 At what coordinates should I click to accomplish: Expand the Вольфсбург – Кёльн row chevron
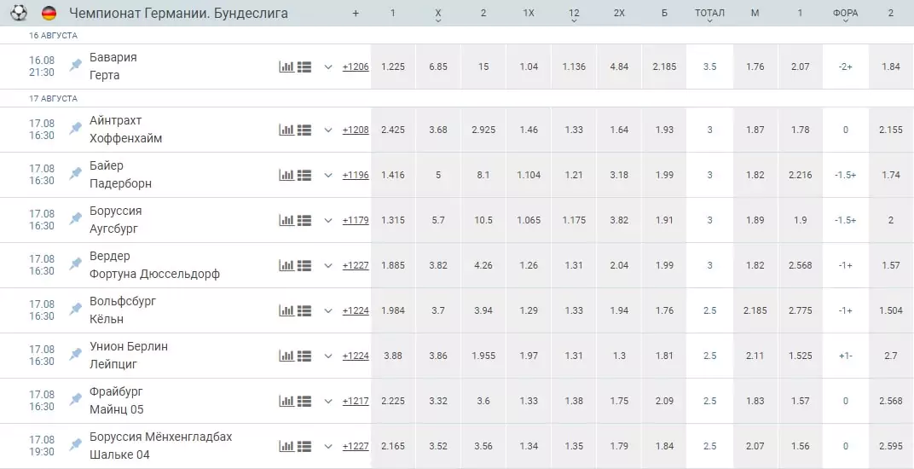coord(328,311)
